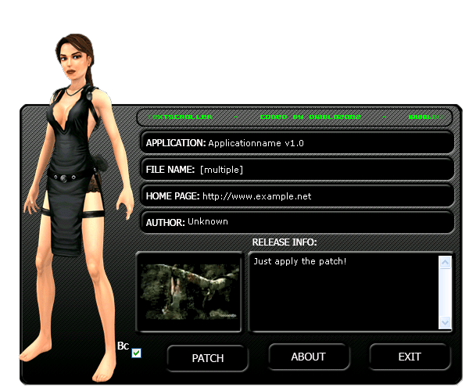Click the [multiple] file name value
The width and height of the screenshot is (469, 391).
click(x=221, y=170)
